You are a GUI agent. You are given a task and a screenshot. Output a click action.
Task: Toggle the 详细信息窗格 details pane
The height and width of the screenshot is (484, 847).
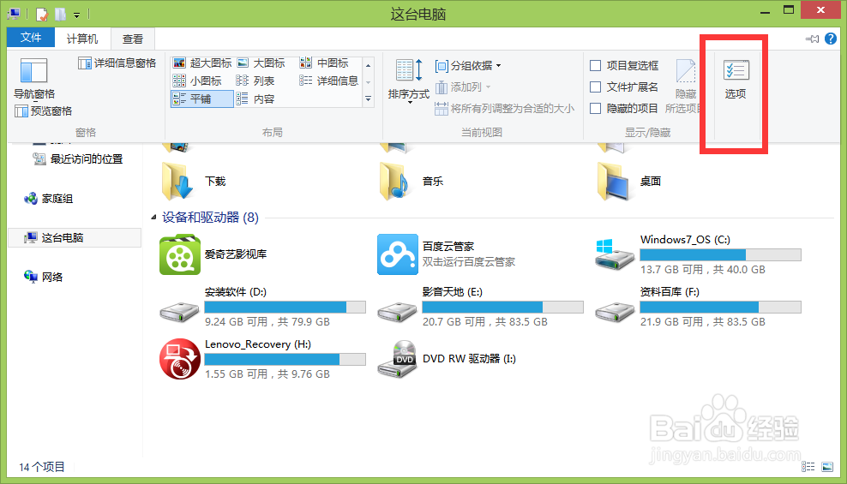117,63
